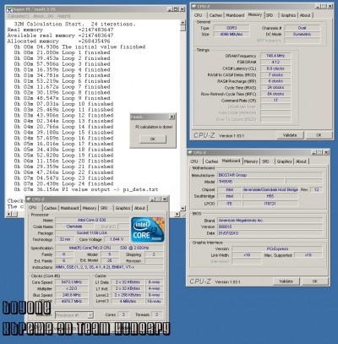This screenshot has width=338, height=344.
Task: Select the CPU tab in the CPU-Z Mainboard window
Action: tap(194, 161)
